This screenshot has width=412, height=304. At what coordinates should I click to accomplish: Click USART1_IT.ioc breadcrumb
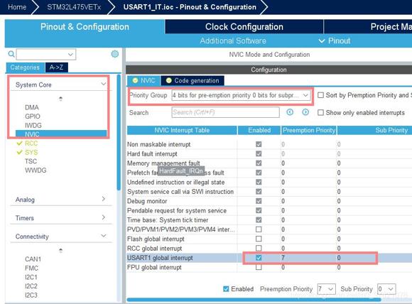point(190,7)
